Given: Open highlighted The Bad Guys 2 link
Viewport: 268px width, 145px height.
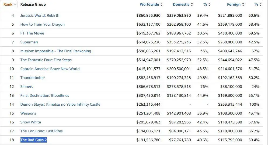Looking at the screenshot, I should click(x=33, y=140).
